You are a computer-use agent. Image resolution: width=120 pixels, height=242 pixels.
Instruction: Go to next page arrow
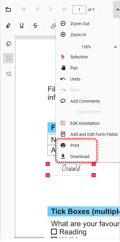coord(51,10)
